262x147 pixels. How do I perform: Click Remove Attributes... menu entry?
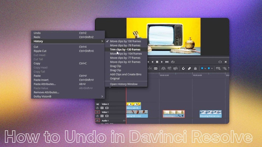tap(46, 92)
